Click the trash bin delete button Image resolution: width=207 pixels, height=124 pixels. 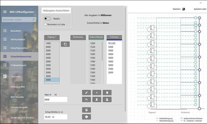pos(107,93)
